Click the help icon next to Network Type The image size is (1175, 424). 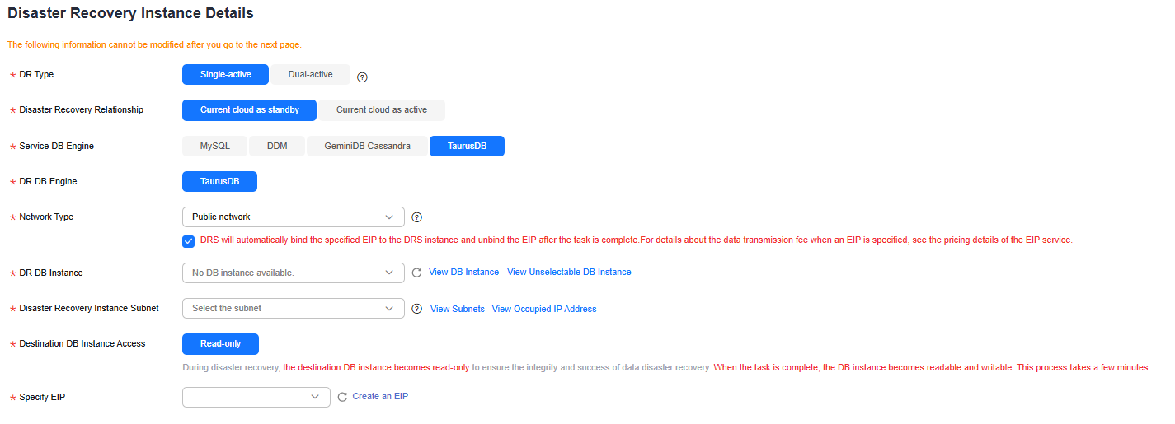pyautogui.click(x=416, y=217)
